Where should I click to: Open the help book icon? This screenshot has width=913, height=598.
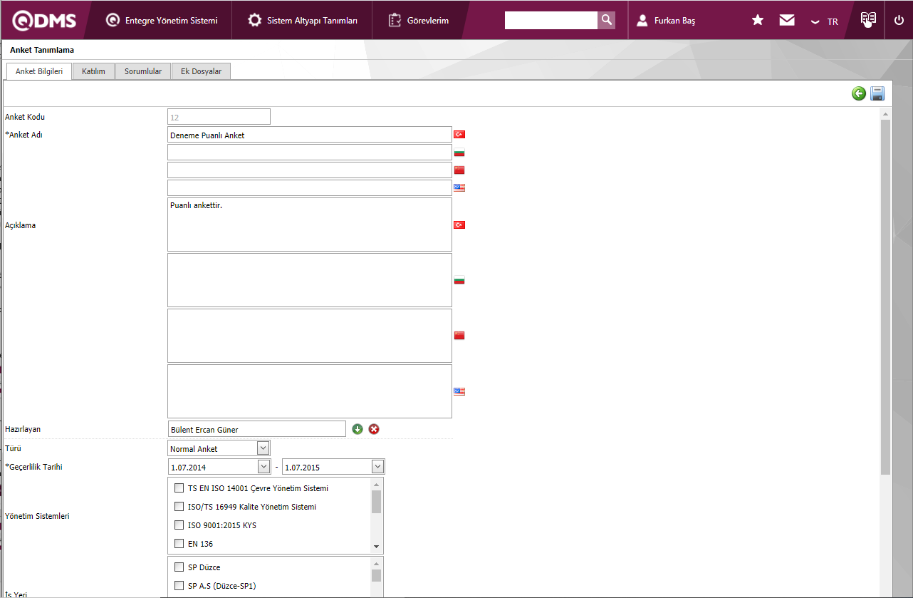click(x=867, y=19)
